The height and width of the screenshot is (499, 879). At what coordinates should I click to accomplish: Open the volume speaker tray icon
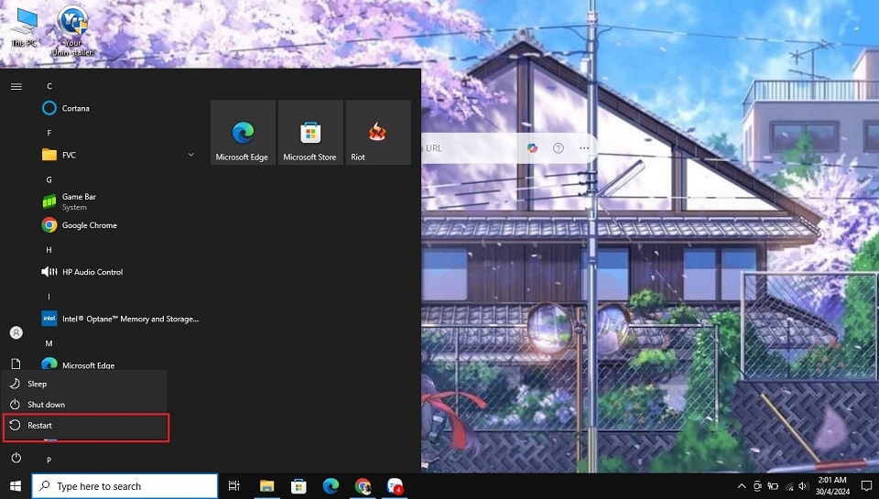(804, 486)
